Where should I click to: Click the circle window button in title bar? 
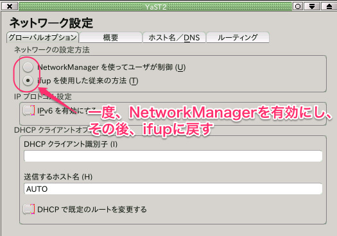coord(298,6)
